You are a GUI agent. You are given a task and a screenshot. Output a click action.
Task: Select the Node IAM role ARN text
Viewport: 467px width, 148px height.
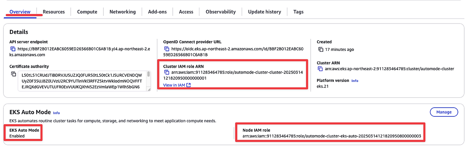point(332,136)
